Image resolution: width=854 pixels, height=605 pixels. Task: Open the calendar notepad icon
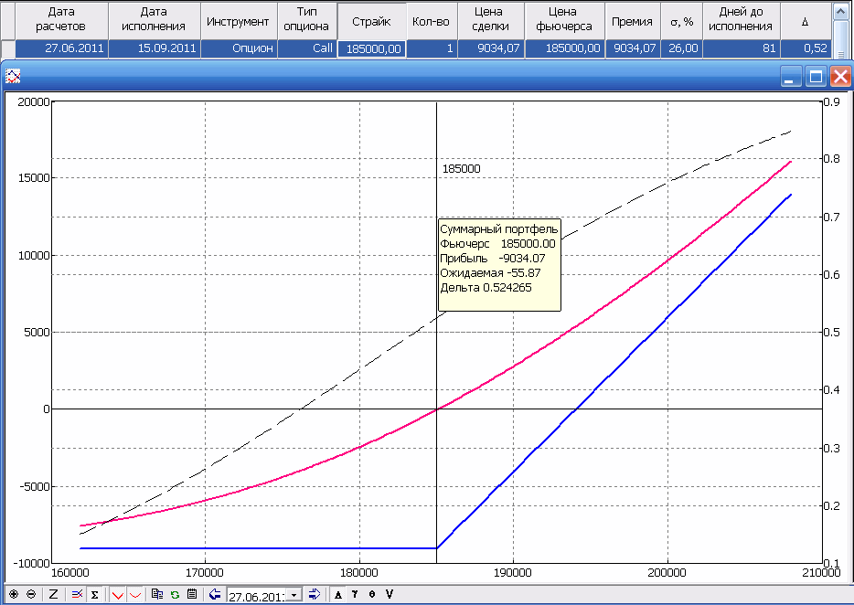(x=192, y=594)
